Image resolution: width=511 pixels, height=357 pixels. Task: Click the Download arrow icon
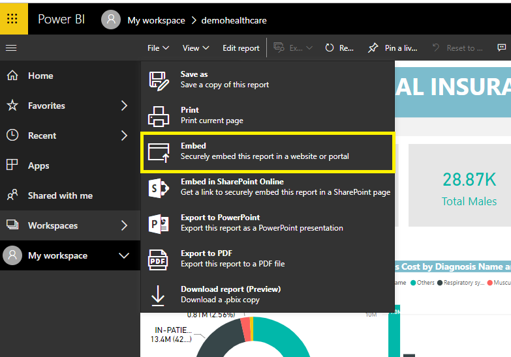158,296
